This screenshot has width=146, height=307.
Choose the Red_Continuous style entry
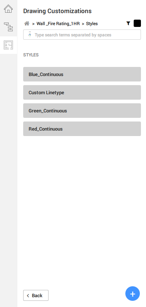click(x=82, y=129)
